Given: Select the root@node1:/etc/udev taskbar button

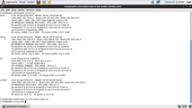Looking at the screenshot, I should 16,106.
